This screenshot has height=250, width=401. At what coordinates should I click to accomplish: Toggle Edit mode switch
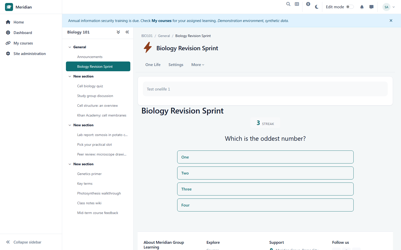[350, 7]
